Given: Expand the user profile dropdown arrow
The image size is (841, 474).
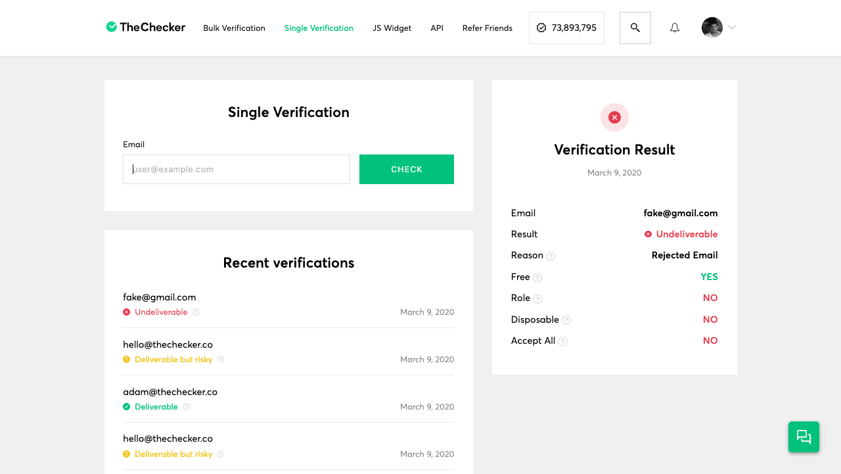Looking at the screenshot, I should [732, 28].
